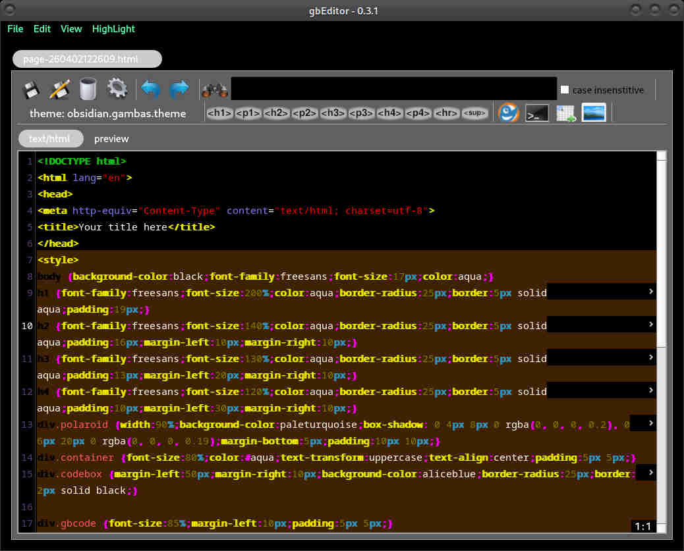The image size is (684, 551).
Task: Open the HighLight menu
Action: coord(113,29)
